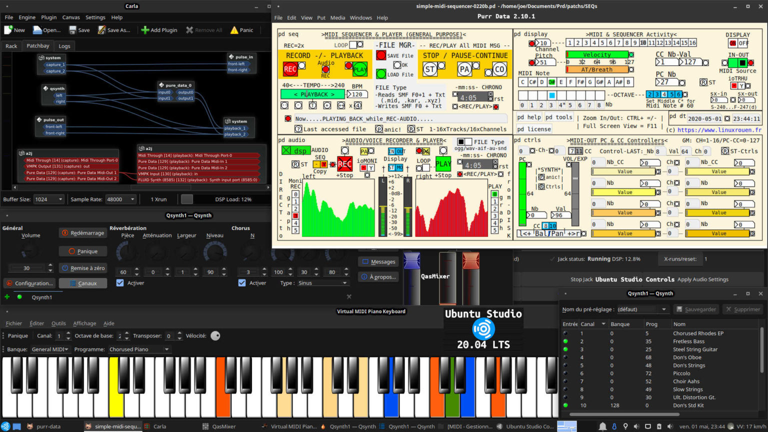The width and height of the screenshot is (768, 432).
Task: Toggle DISPLAY OFF switch
Action: [x=743, y=43]
